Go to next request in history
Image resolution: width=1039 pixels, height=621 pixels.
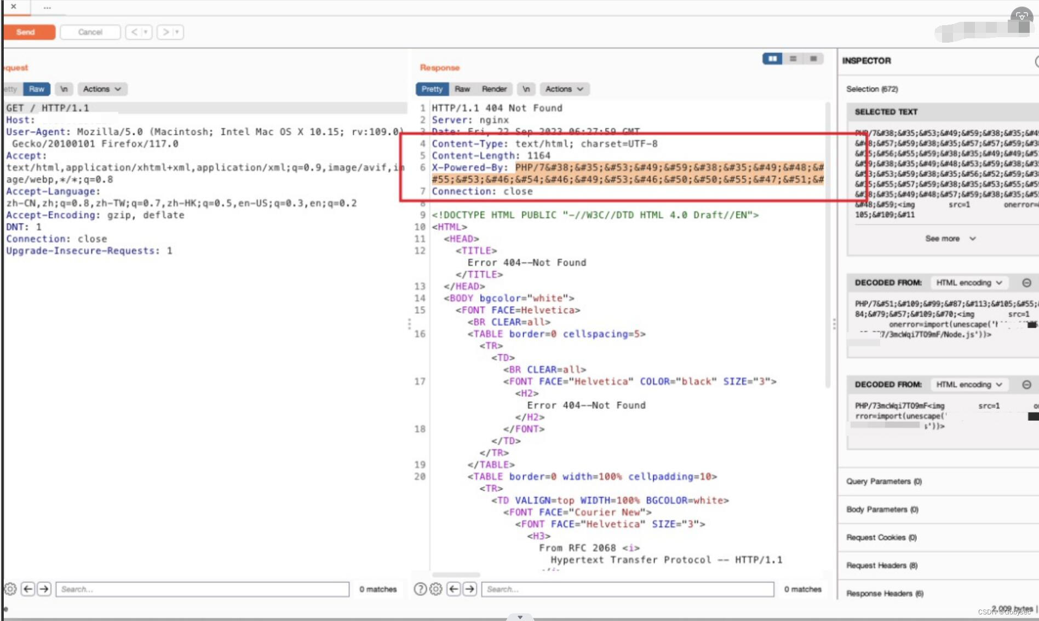[x=166, y=32]
